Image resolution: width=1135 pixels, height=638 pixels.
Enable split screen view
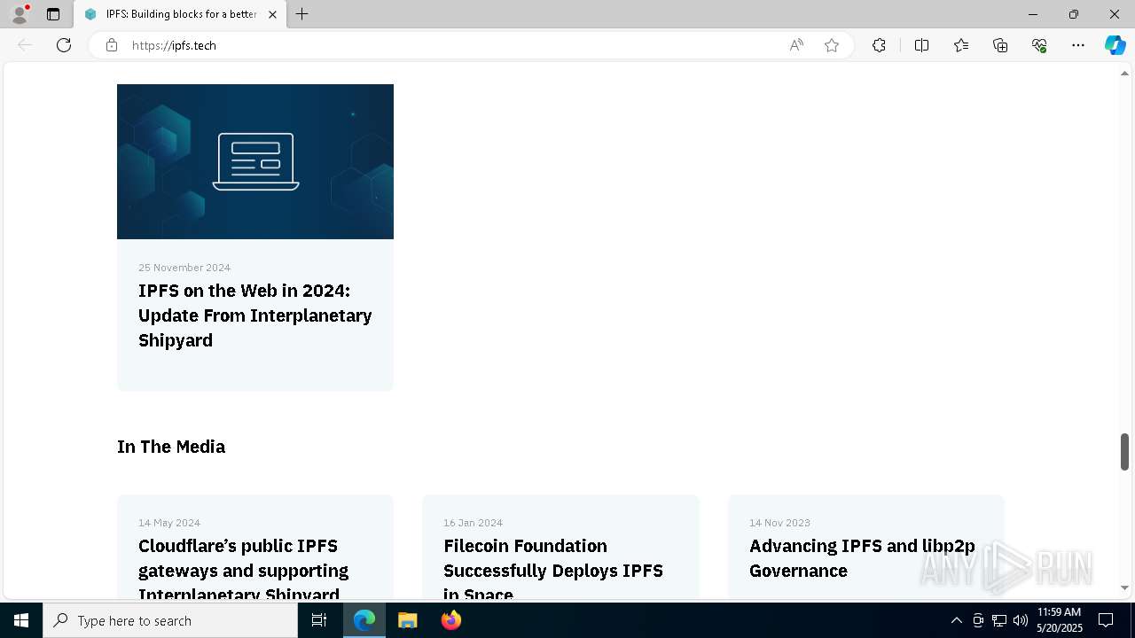[921, 45]
